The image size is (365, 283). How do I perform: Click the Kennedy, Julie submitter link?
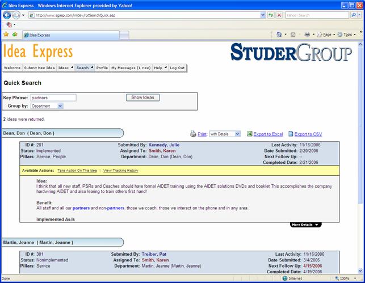(x=164, y=145)
